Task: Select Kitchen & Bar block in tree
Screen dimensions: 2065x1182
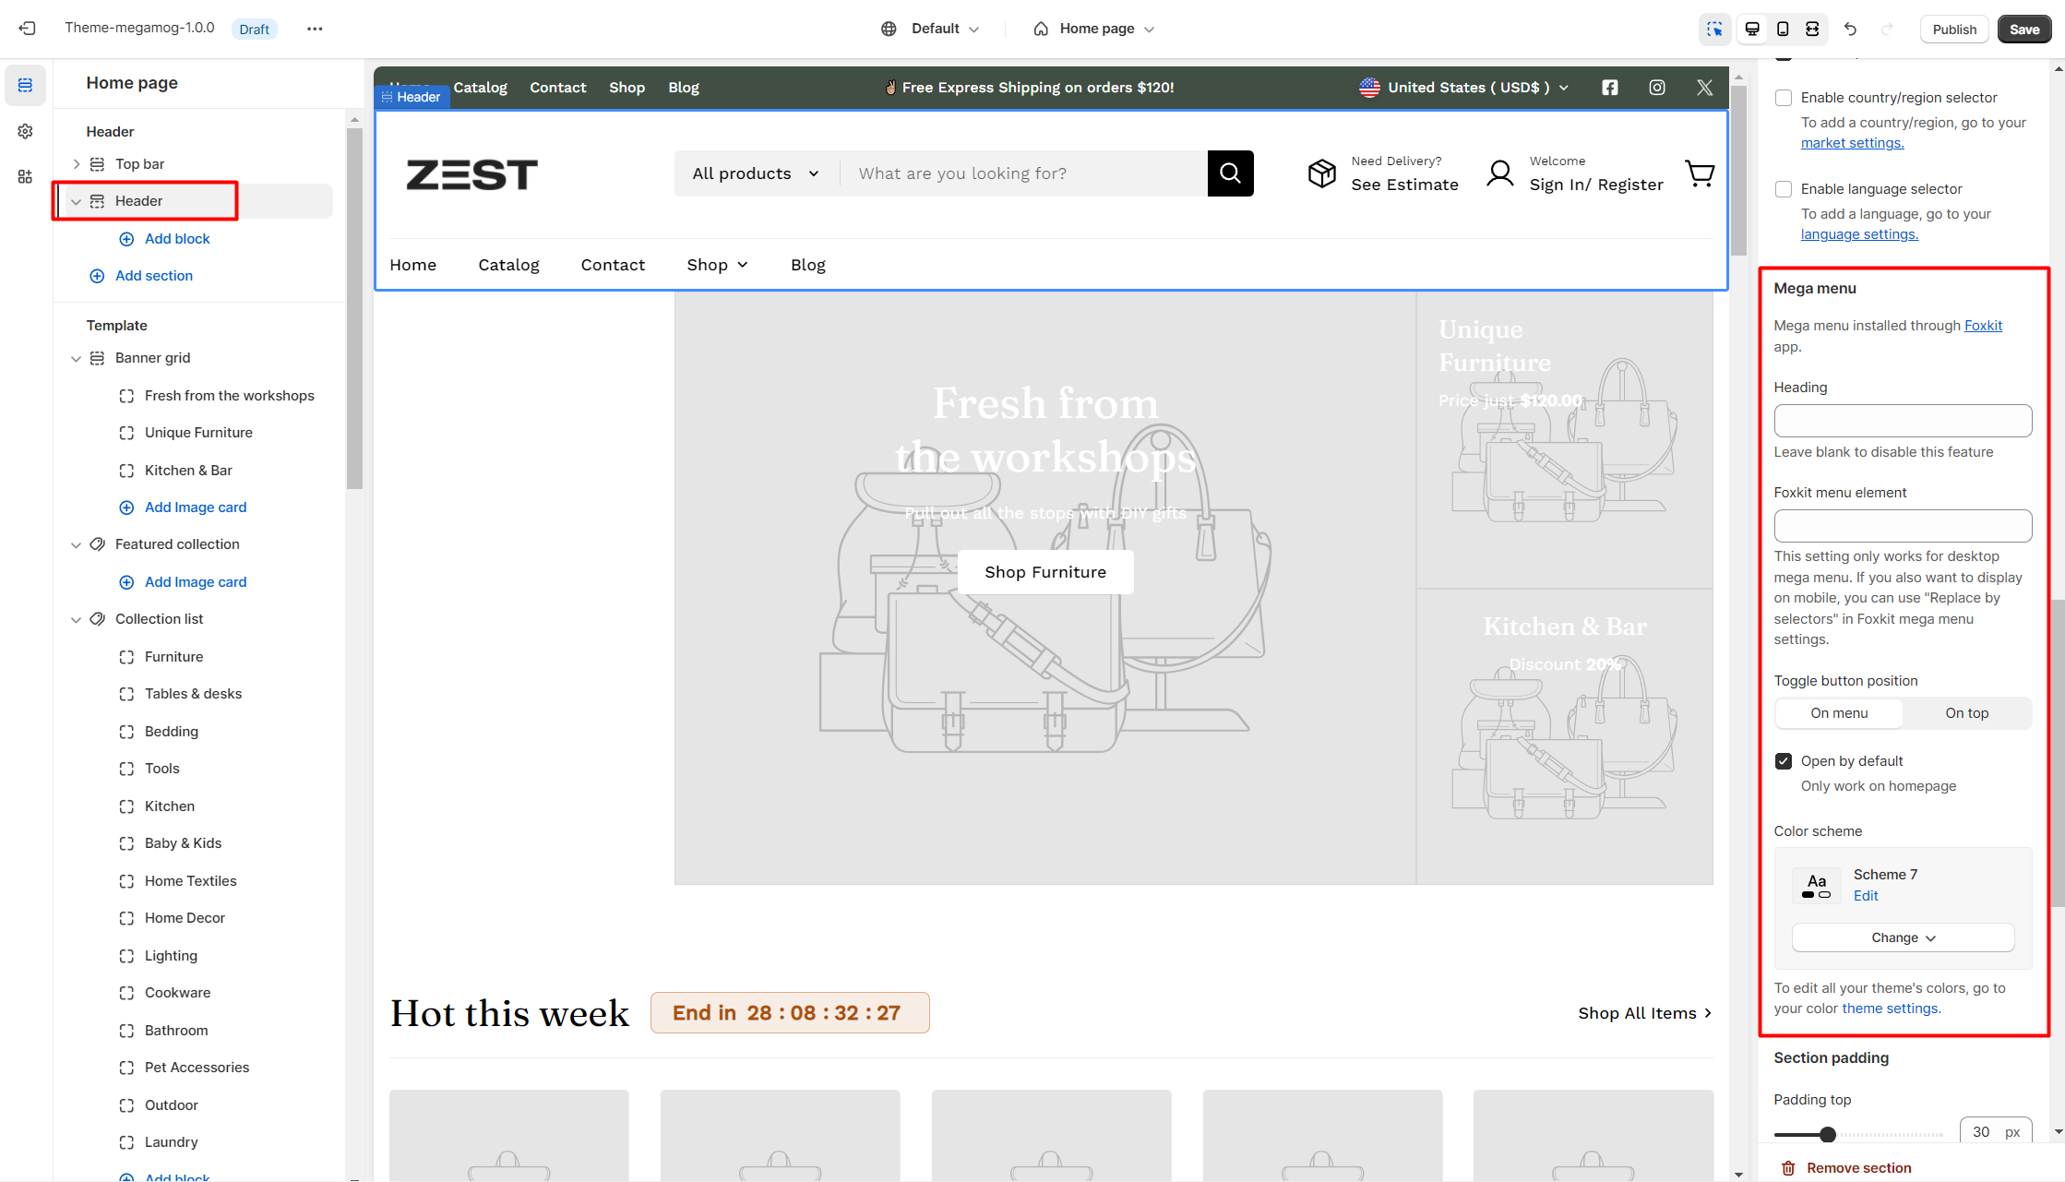Action: (x=188, y=471)
